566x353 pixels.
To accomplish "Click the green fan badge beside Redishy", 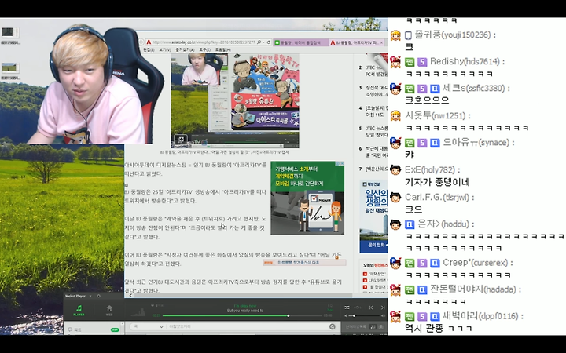I will coord(410,62).
